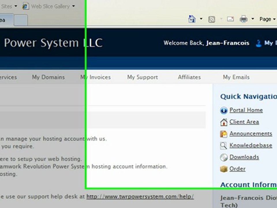Screen dimensions: 277x208
Task: Click the Internet Explorer Home icon
Action: coord(192,19)
